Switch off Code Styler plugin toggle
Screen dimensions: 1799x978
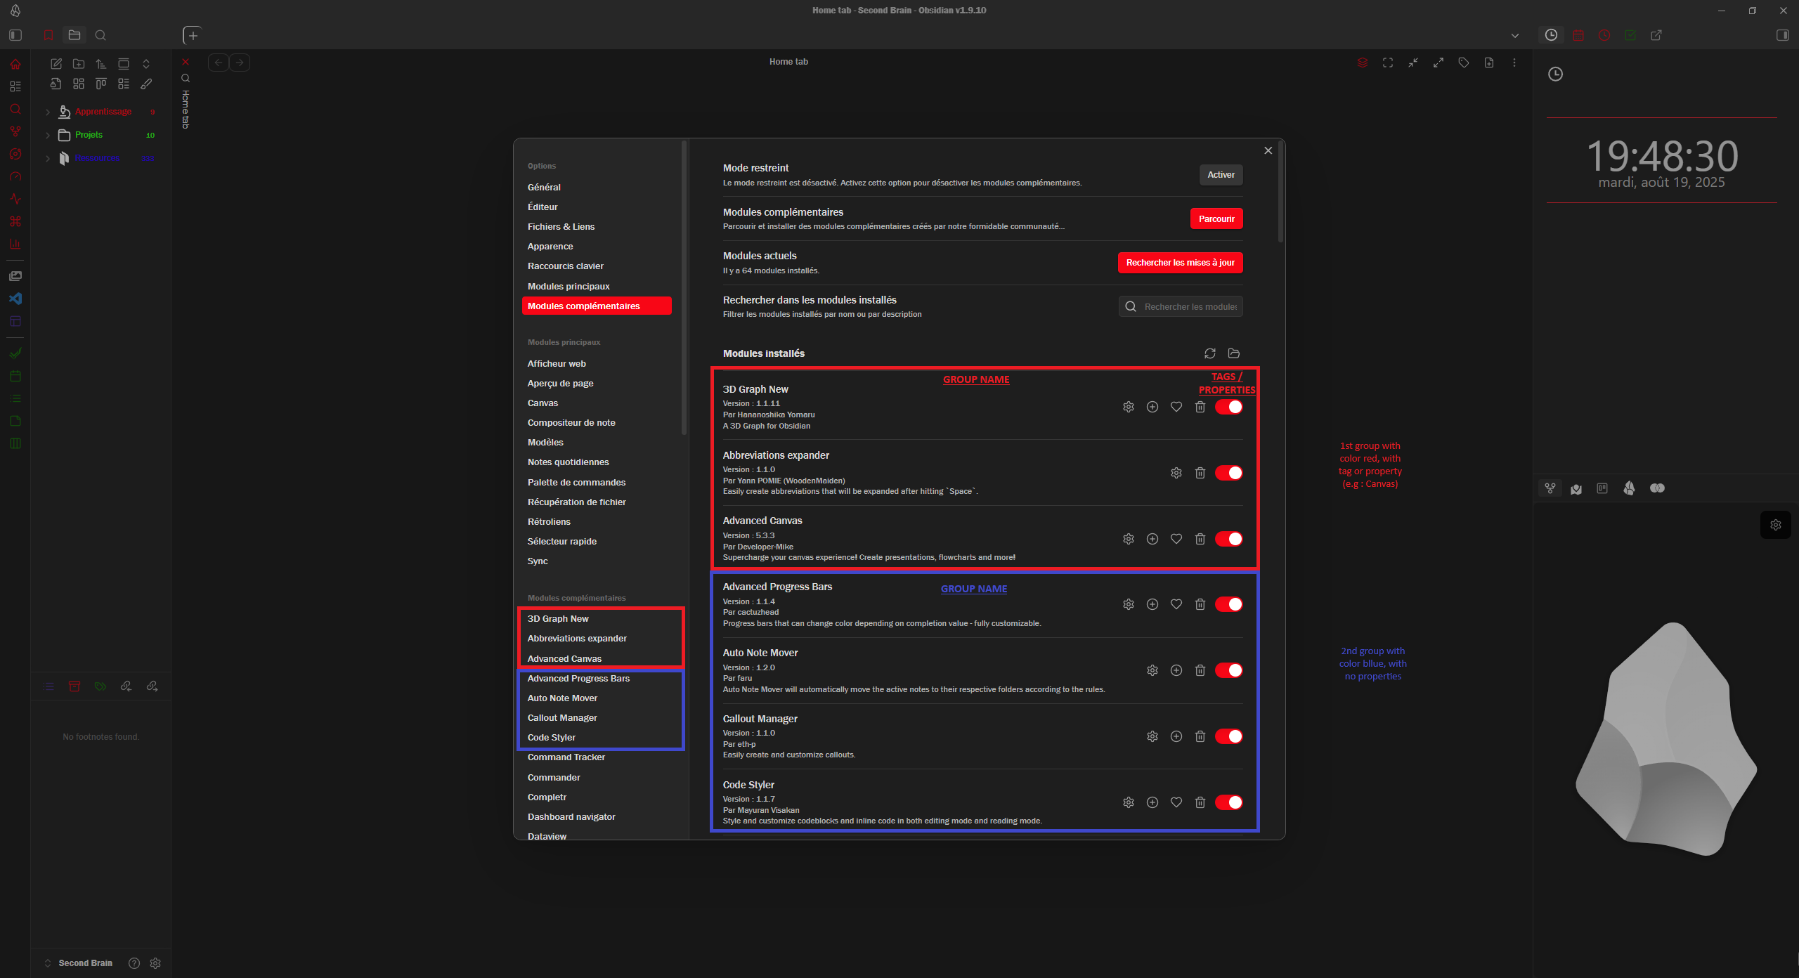[1228, 802]
